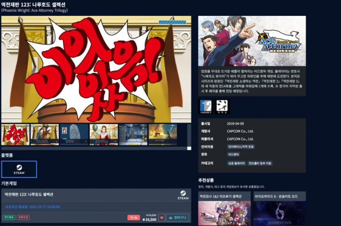Click the heart wishlist icon
The width and height of the screenshot is (341, 226).
click(x=161, y=218)
